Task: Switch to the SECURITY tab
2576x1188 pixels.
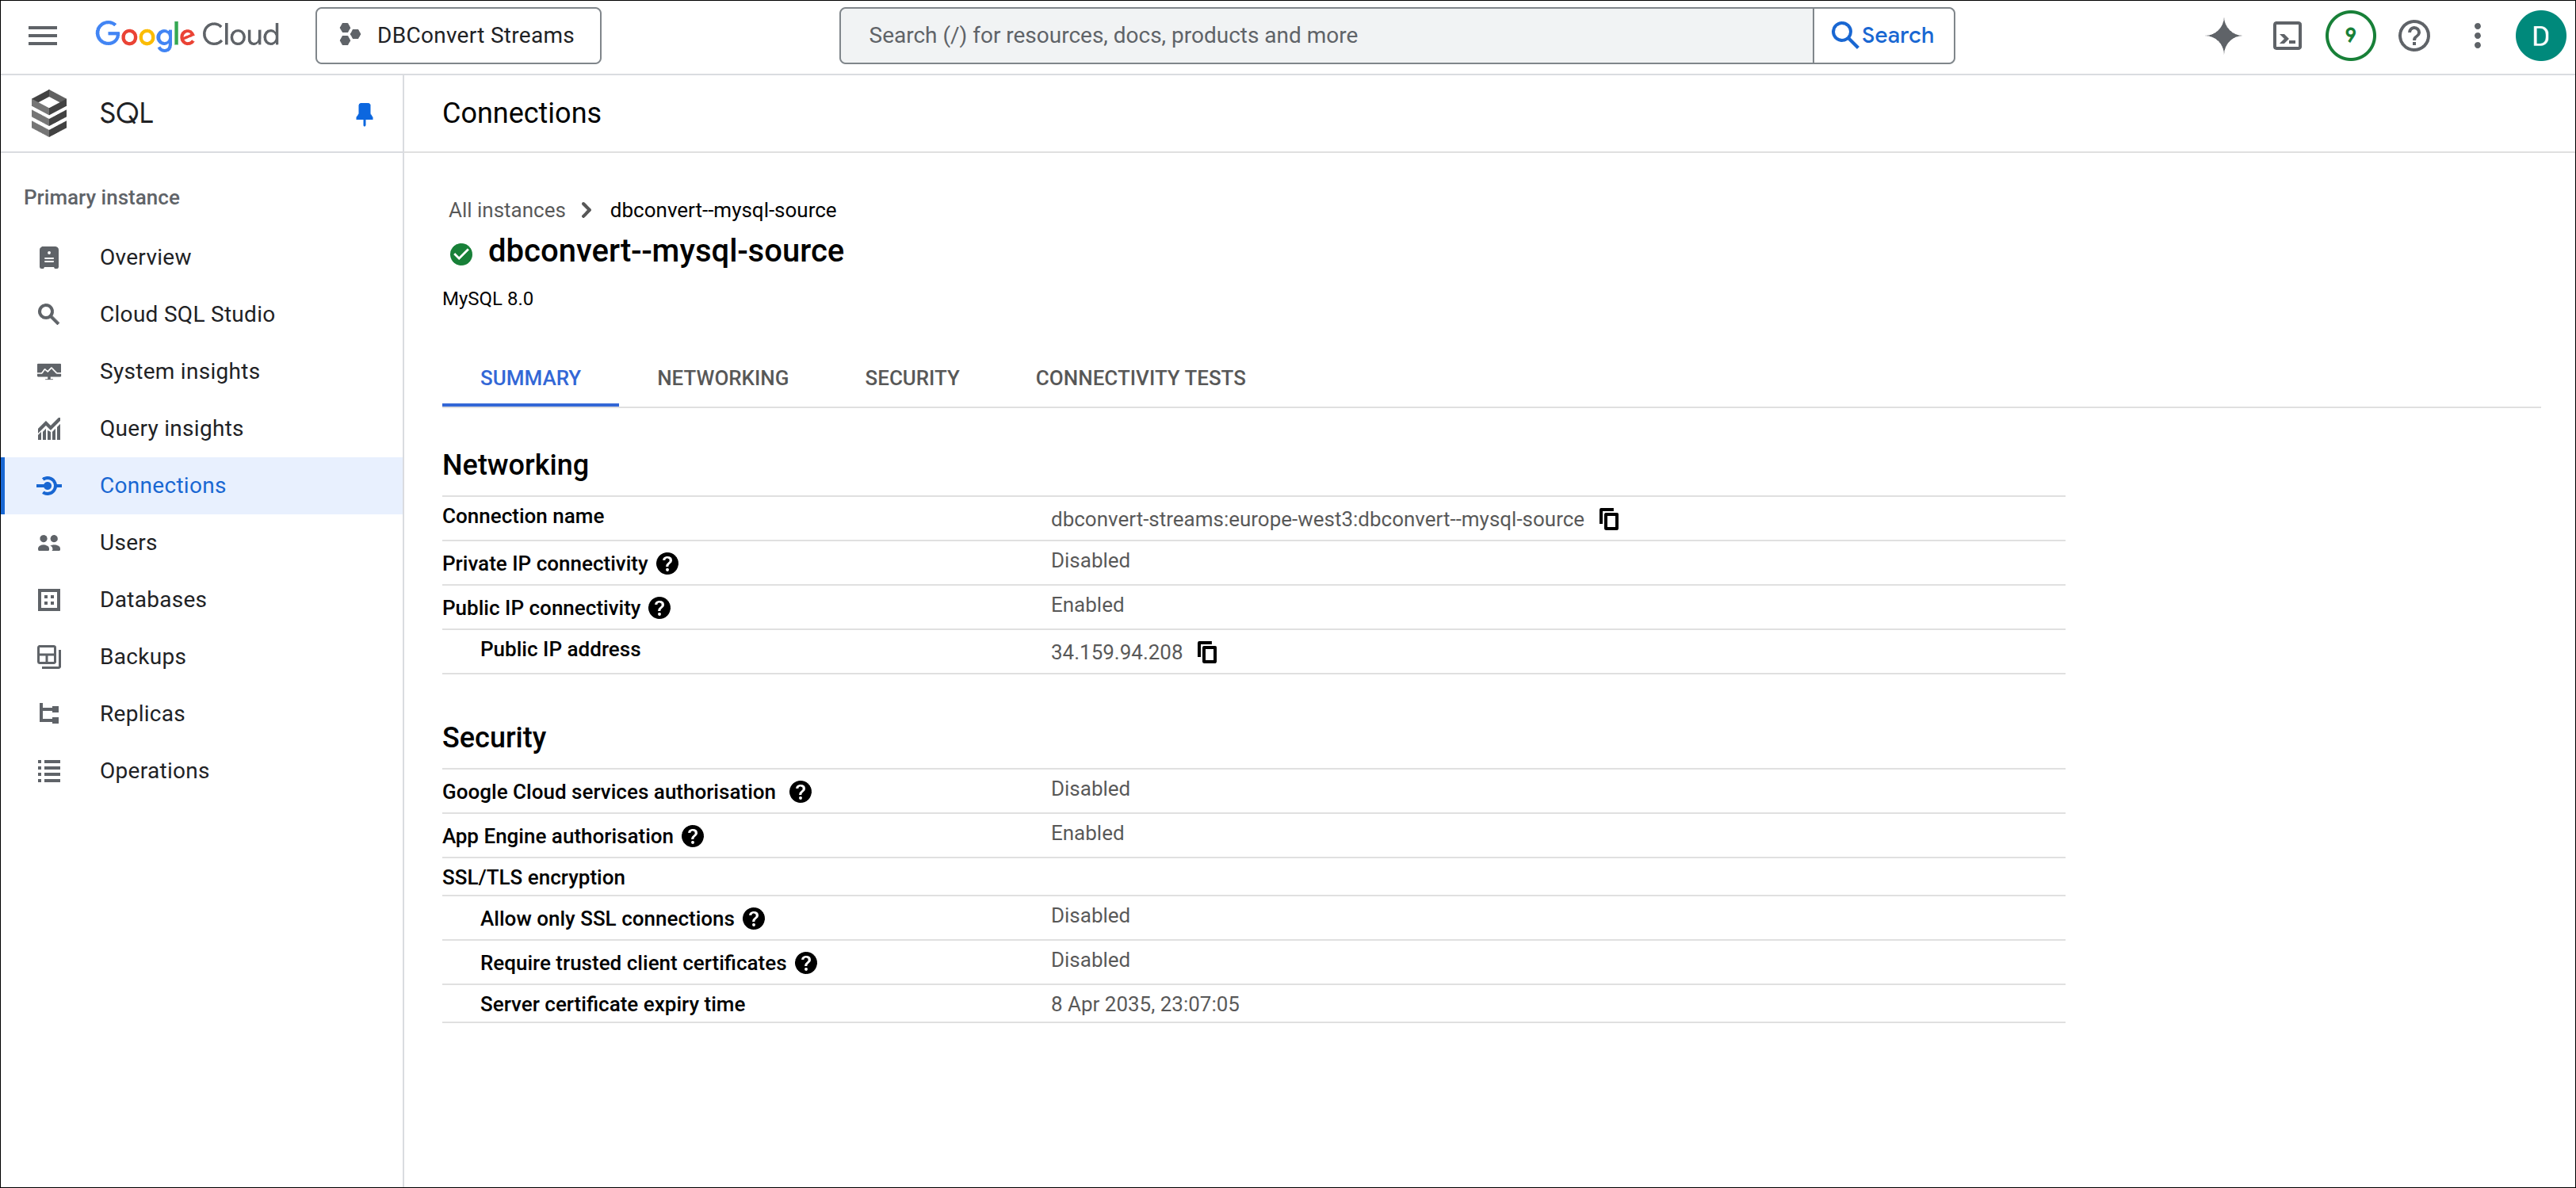Action: point(912,378)
